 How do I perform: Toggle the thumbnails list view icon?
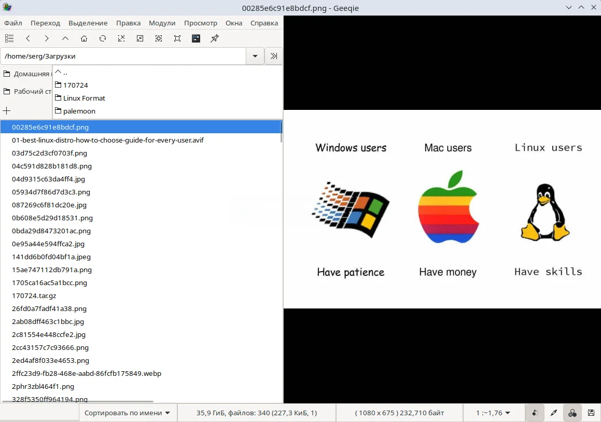pos(9,38)
